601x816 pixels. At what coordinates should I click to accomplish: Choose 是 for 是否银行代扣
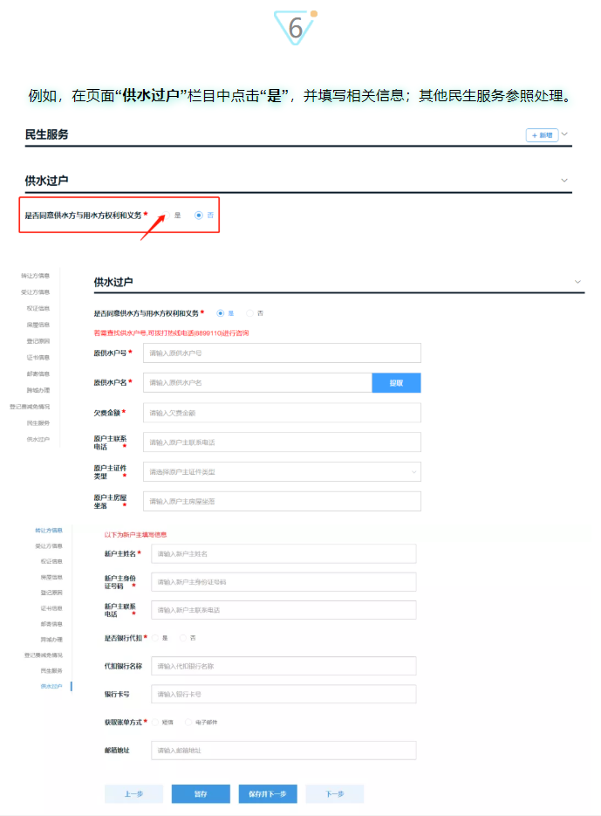pyautogui.click(x=155, y=638)
